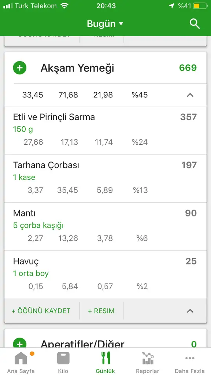
Task: Open the Havuç food entry
Action: pos(105,274)
